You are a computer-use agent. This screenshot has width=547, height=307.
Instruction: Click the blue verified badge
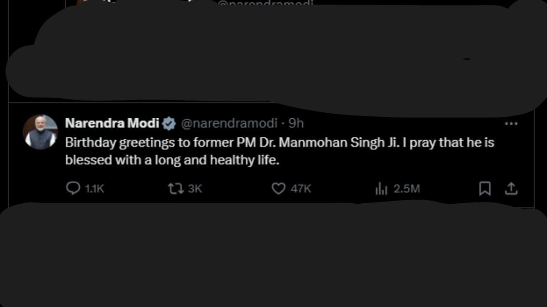click(170, 123)
